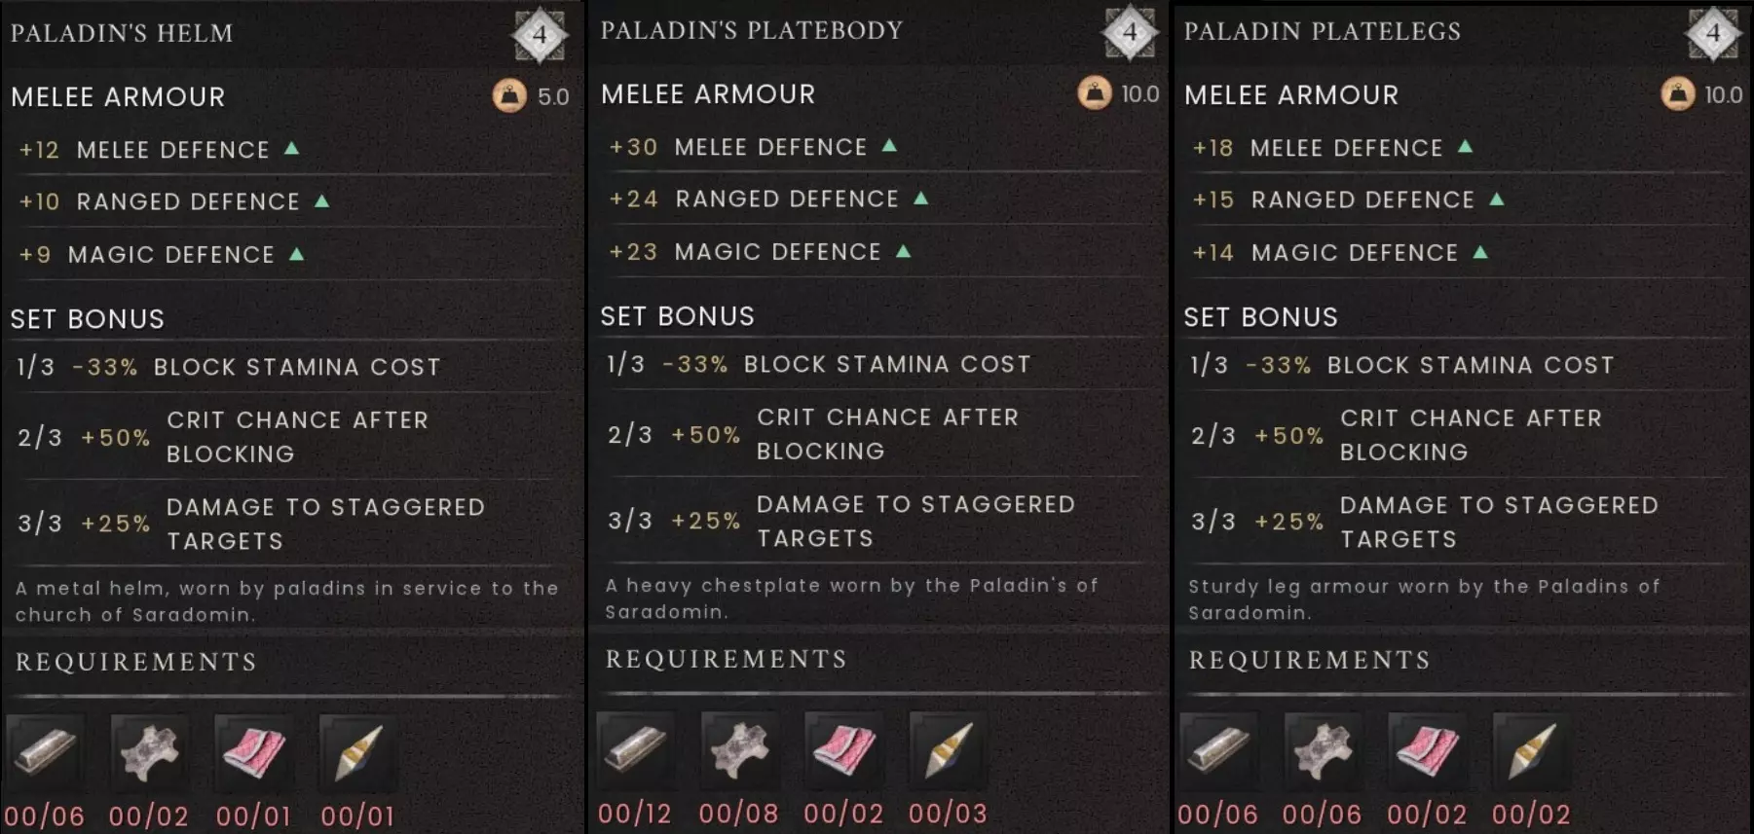Click the red cloth icon in Paladin's Platebody requirements
1754x834 pixels.
click(x=842, y=749)
